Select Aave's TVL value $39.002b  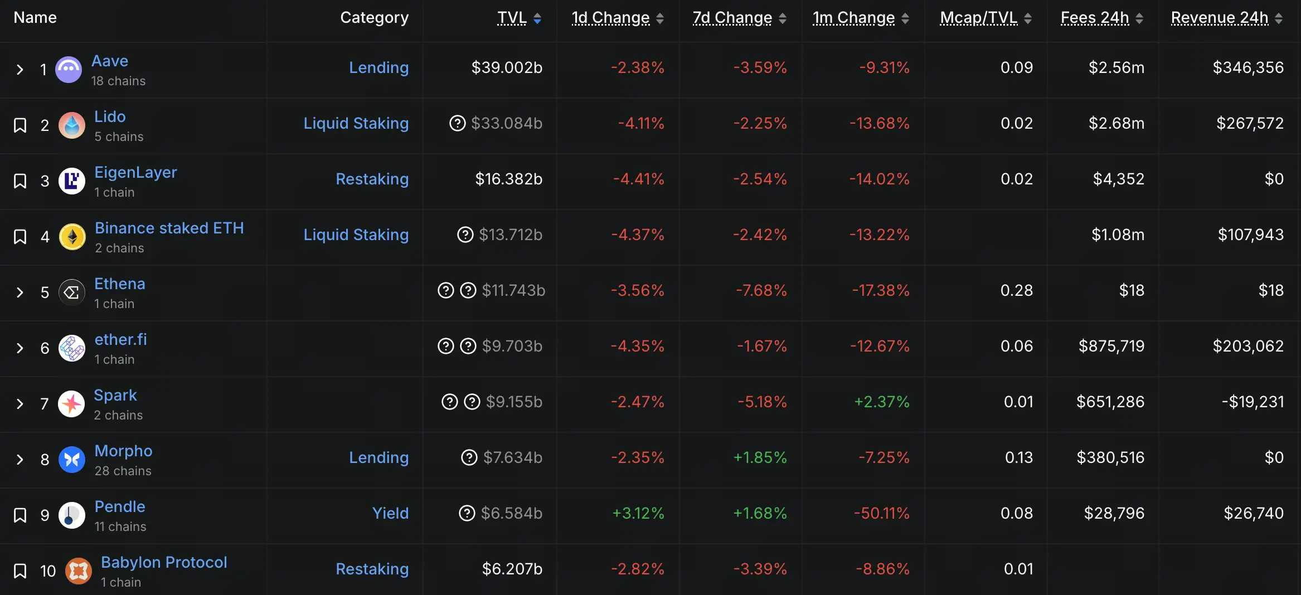[x=507, y=67]
